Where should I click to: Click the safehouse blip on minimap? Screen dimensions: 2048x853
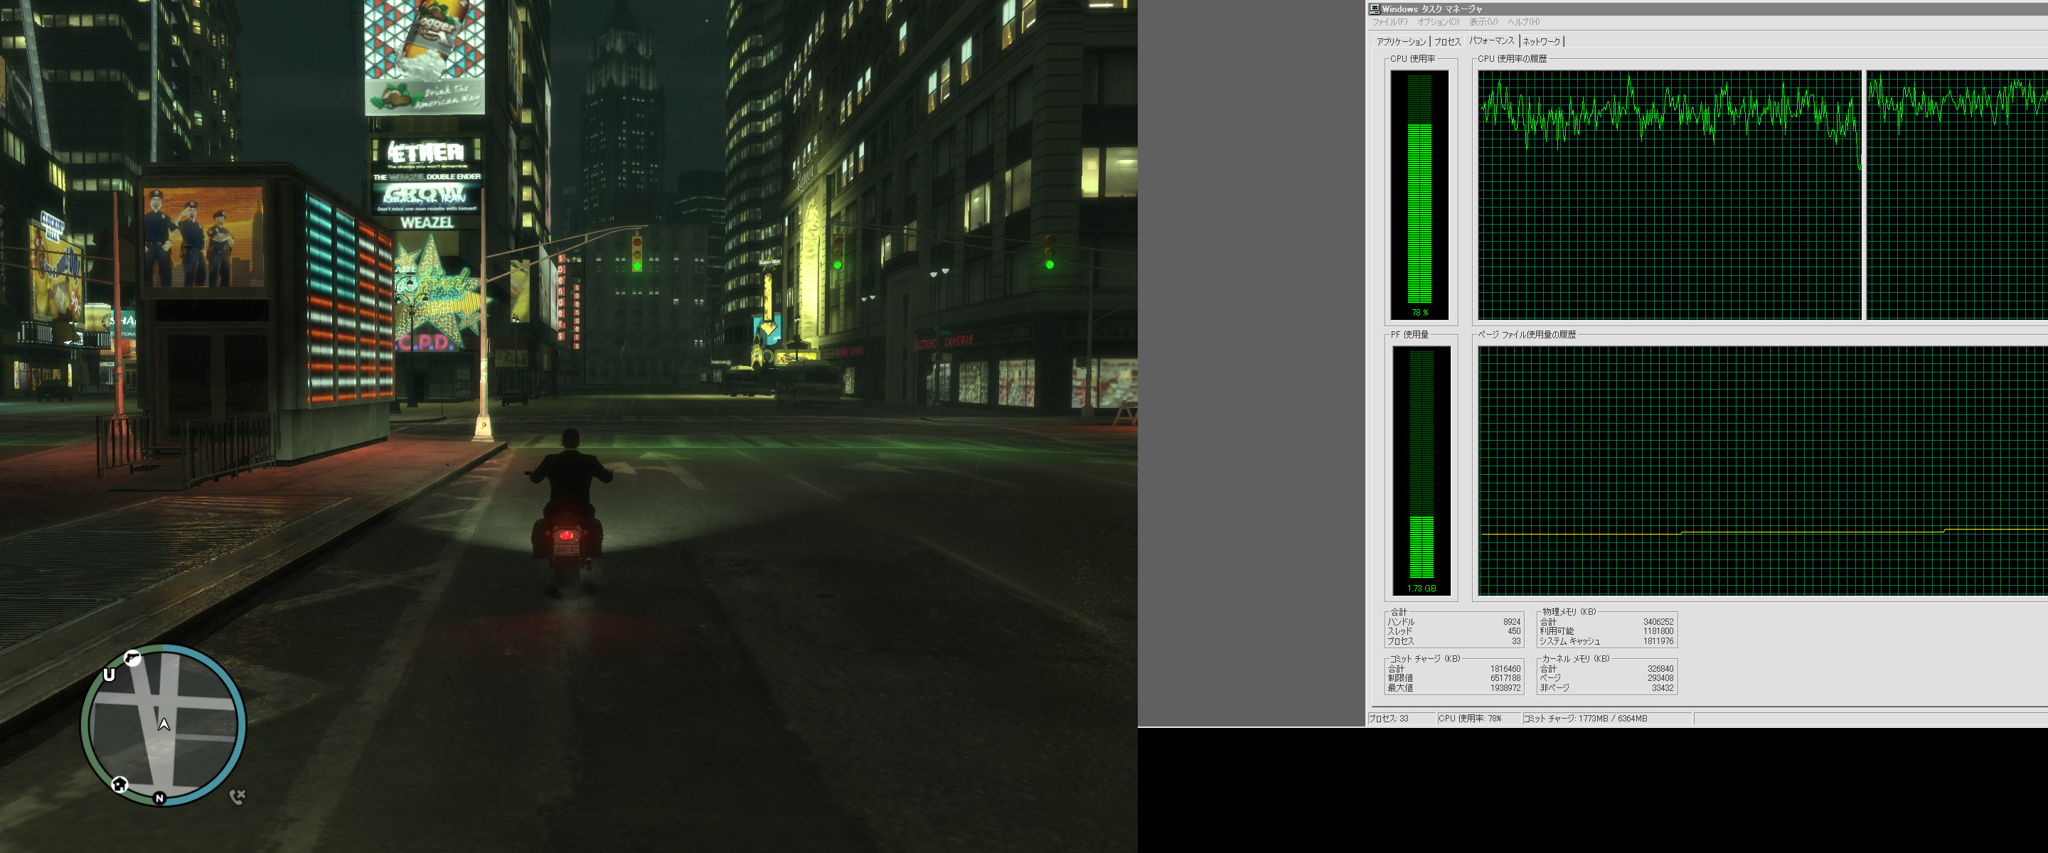119,785
